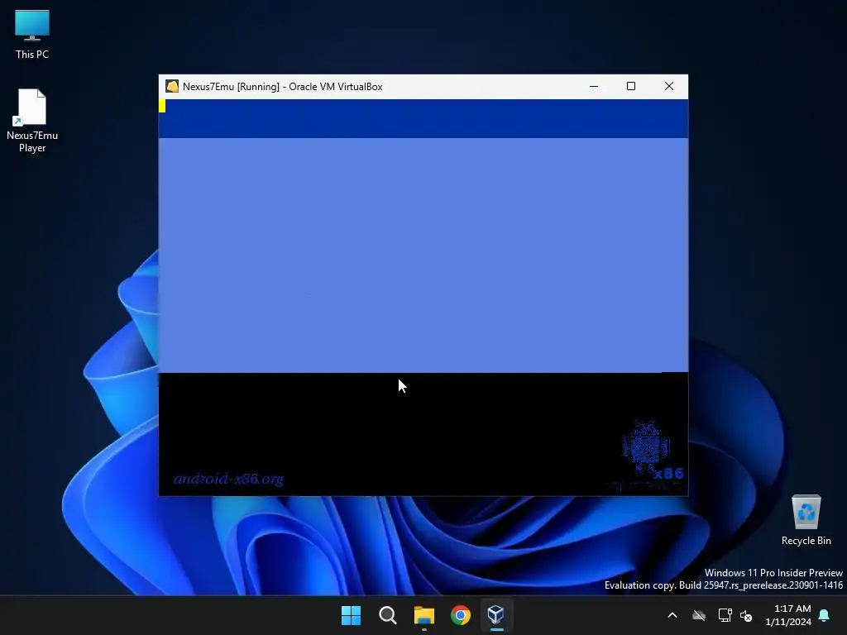The height and width of the screenshot is (635, 847).
Task: Close the Nexus7Emu VirtualBox window
Action: [668, 86]
